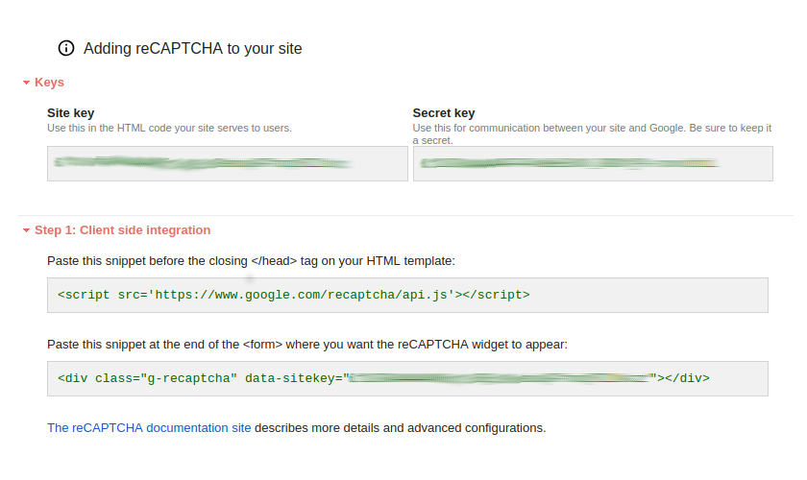The image size is (807, 480).
Task: Click inside the Site key field
Action: 227,164
